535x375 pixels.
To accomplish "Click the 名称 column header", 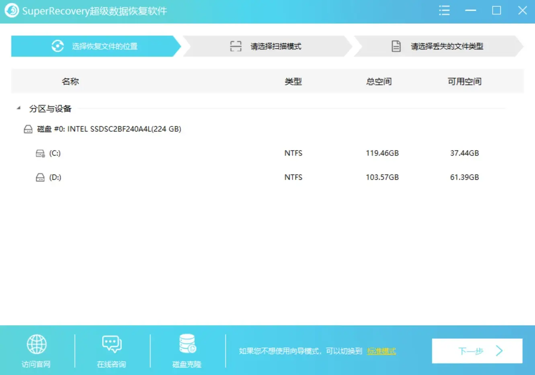I will [x=70, y=81].
